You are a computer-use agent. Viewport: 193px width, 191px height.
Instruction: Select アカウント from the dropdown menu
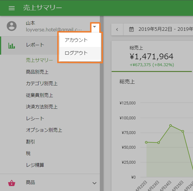pos(76,40)
